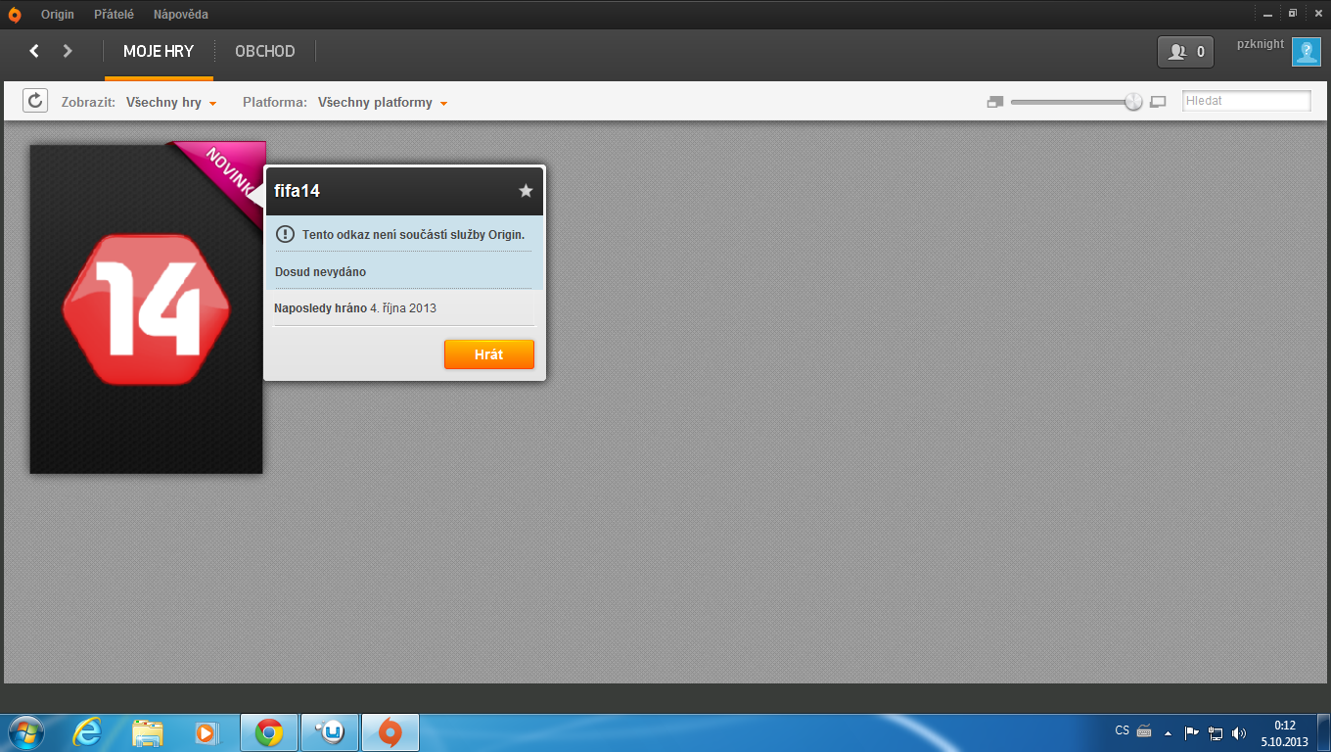Go back with the left arrow

coord(34,51)
